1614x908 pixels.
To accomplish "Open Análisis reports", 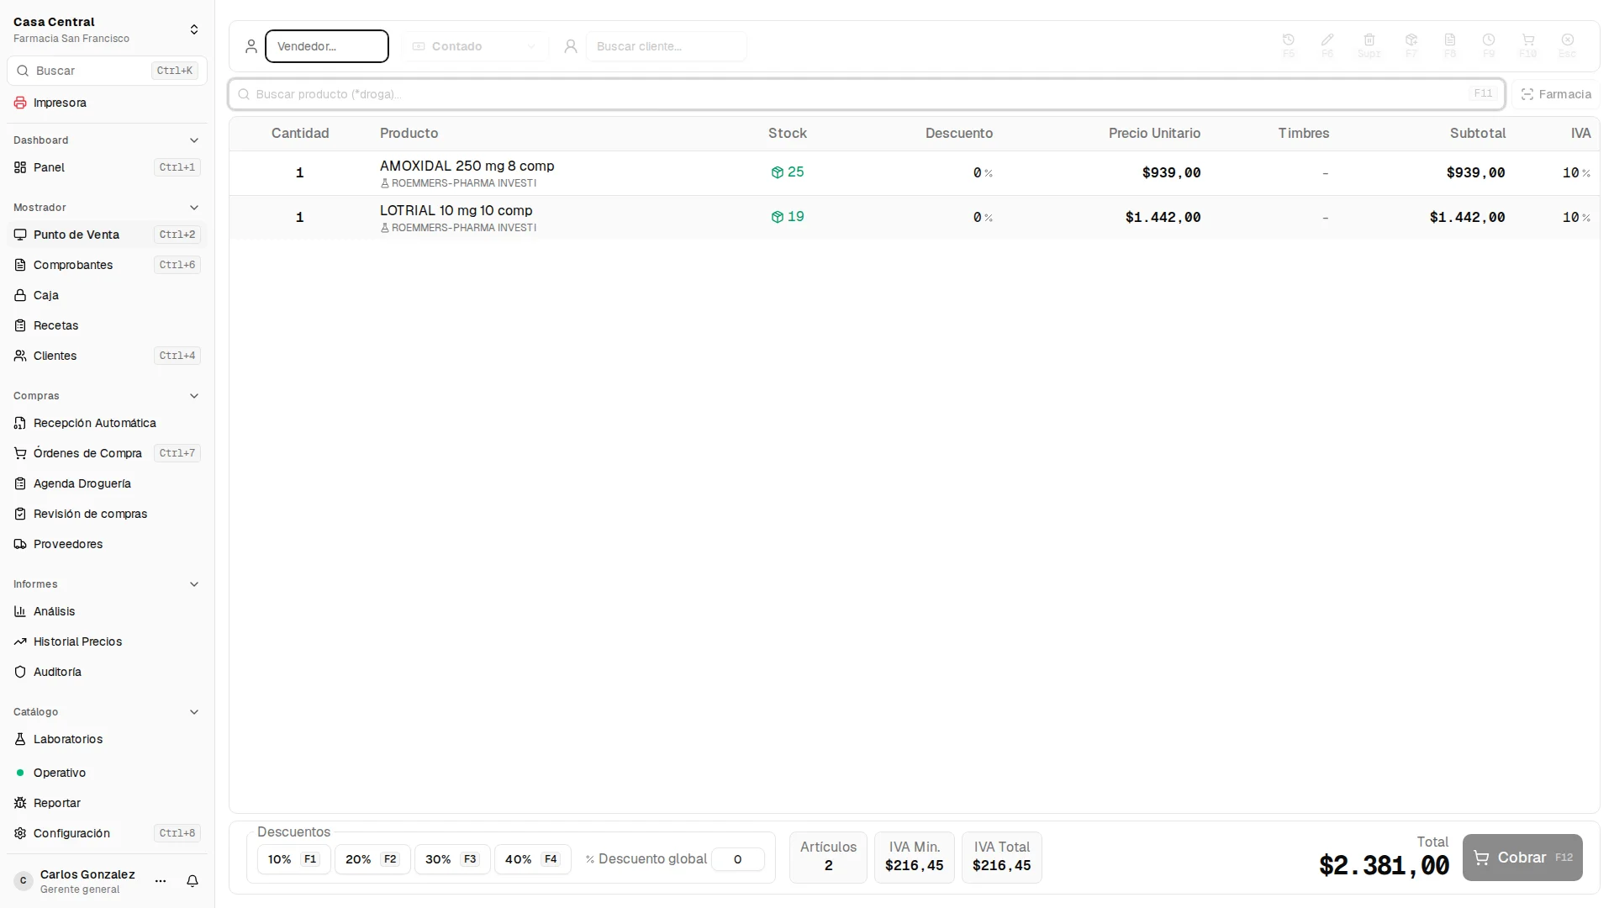I will tap(107, 611).
